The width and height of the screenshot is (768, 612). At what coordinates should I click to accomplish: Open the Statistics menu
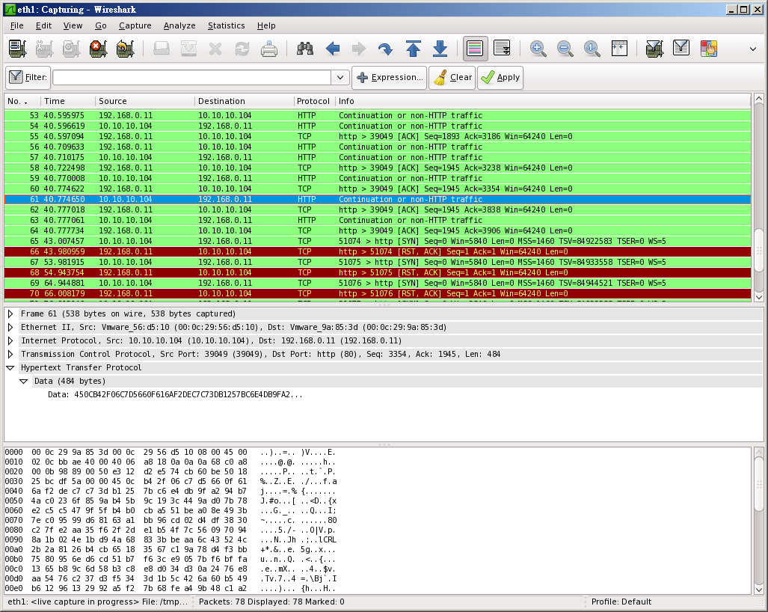click(226, 25)
